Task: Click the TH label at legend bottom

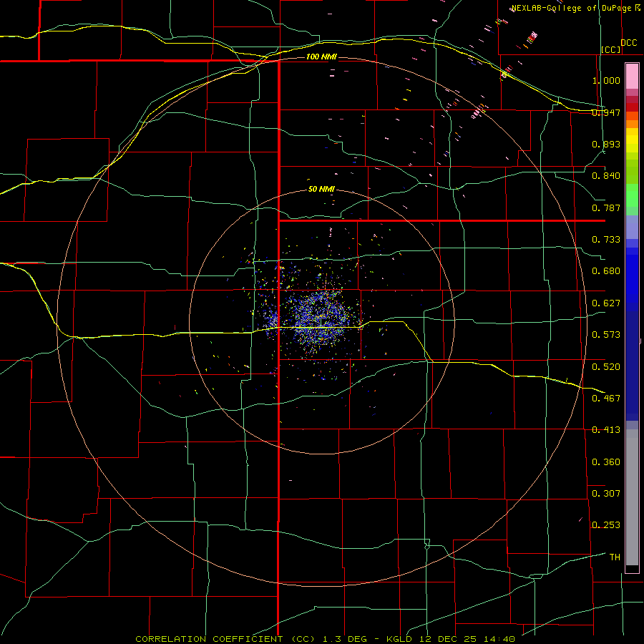Action: tap(615, 557)
